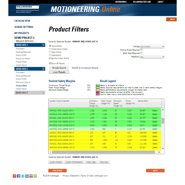Collapse Demo Axis 2 section via minus icon

(43, 69)
